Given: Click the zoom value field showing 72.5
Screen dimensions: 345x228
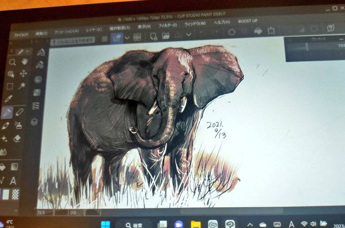Looking at the screenshot, I should (45, 212).
